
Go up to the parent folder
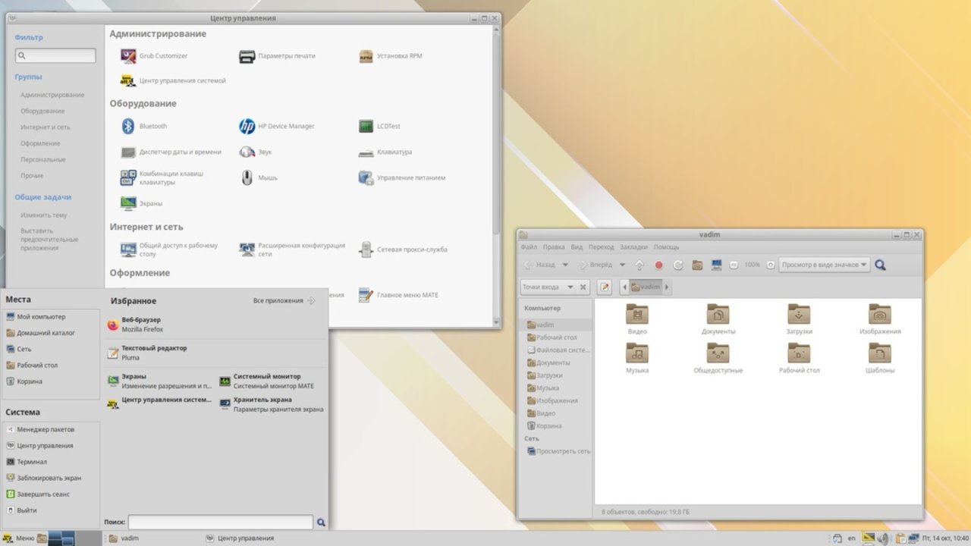coord(639,265)
